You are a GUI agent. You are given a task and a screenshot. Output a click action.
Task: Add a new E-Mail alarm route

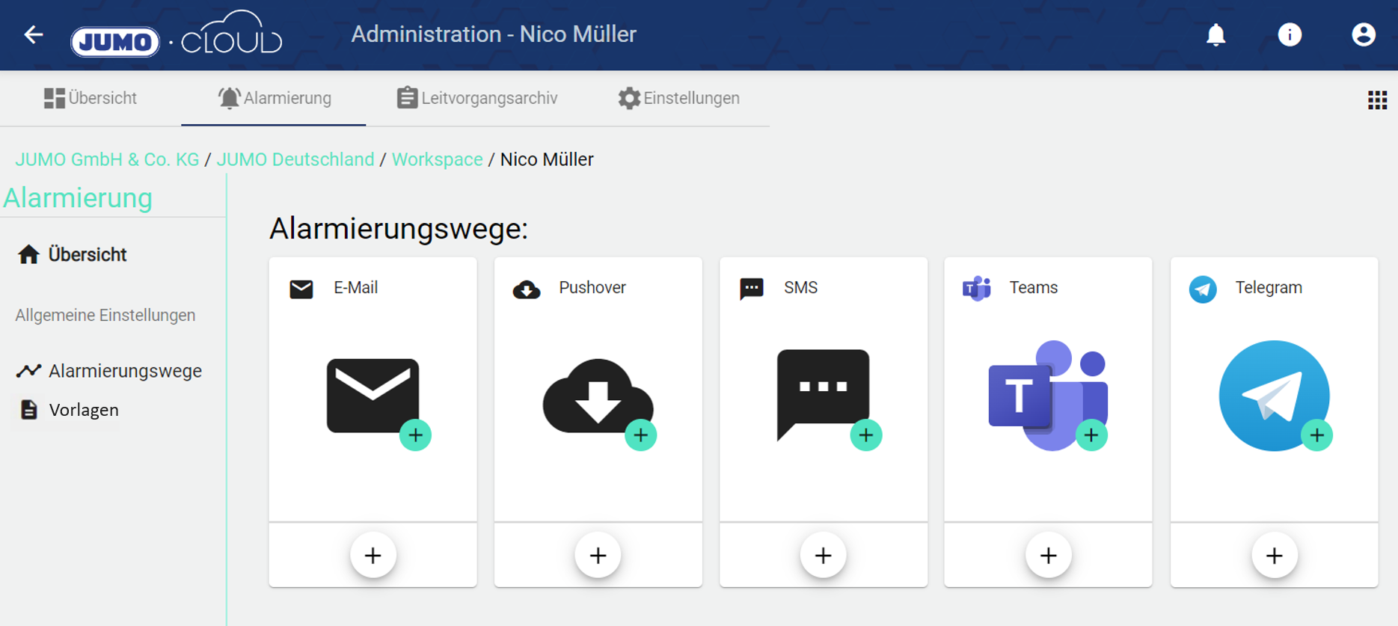coord(373,555)
